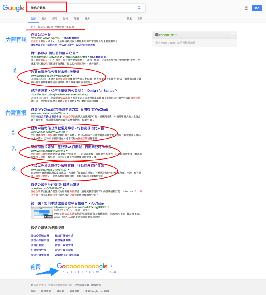This screenshot has height=295, width=266.
Task: Click the Evernote elephant logo
Action: pos(156,35)
